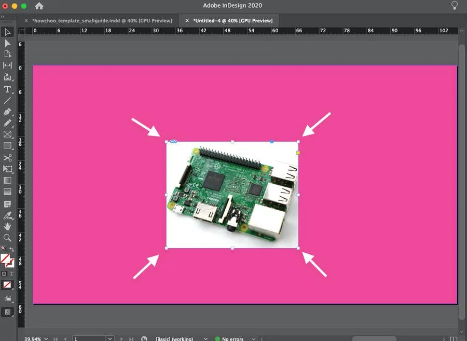The image size is (467, 341).
Task: Pick the Pen tool
Action: coord(7,112)
